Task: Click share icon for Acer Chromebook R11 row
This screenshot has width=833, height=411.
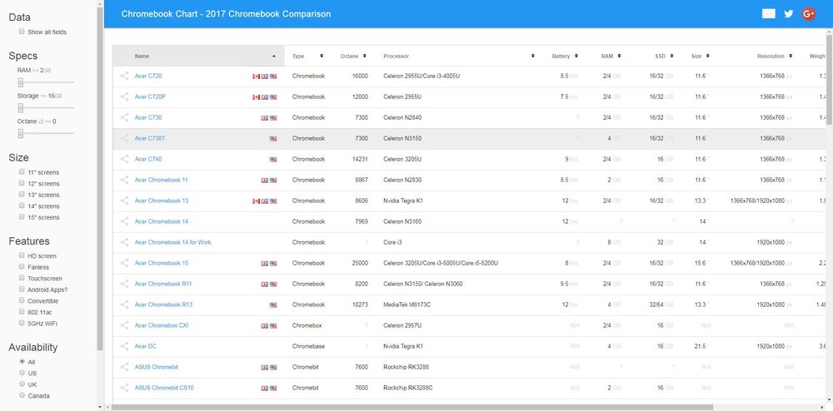Action: pyautogui.click(x=124, y=284)
